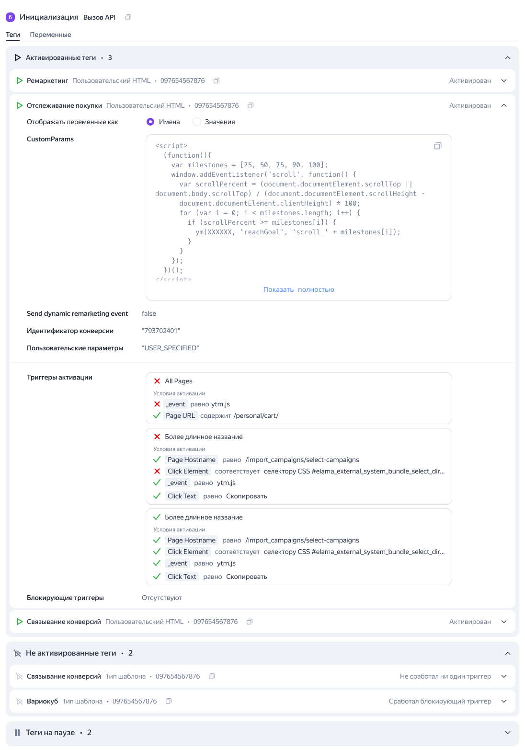Copy ID next to Ремаркетинг tag
Screen dimensions: 525x750
pos(217,81)
